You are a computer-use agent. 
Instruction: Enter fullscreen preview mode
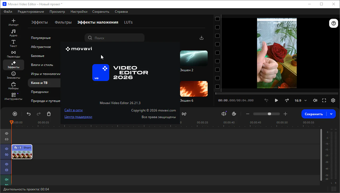point(324,100)
